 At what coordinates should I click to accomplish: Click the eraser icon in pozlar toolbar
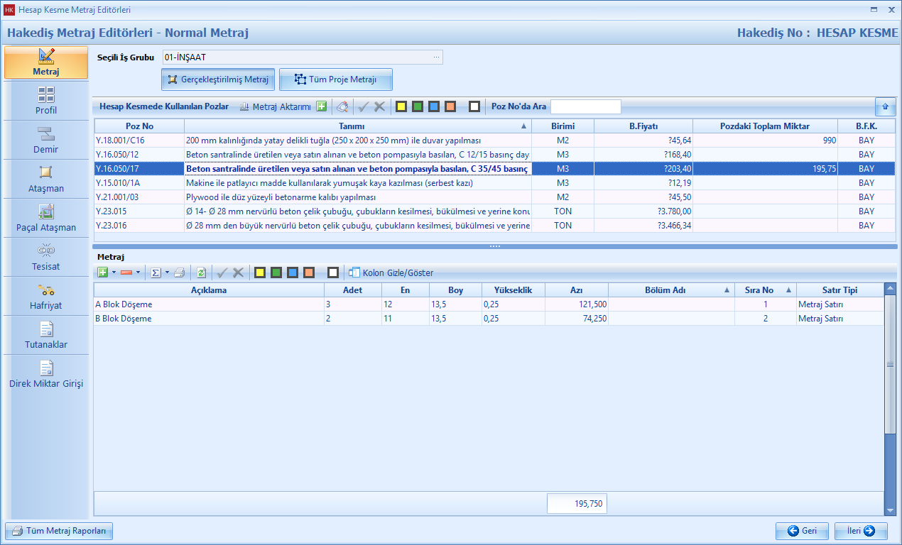coord(342,106)
